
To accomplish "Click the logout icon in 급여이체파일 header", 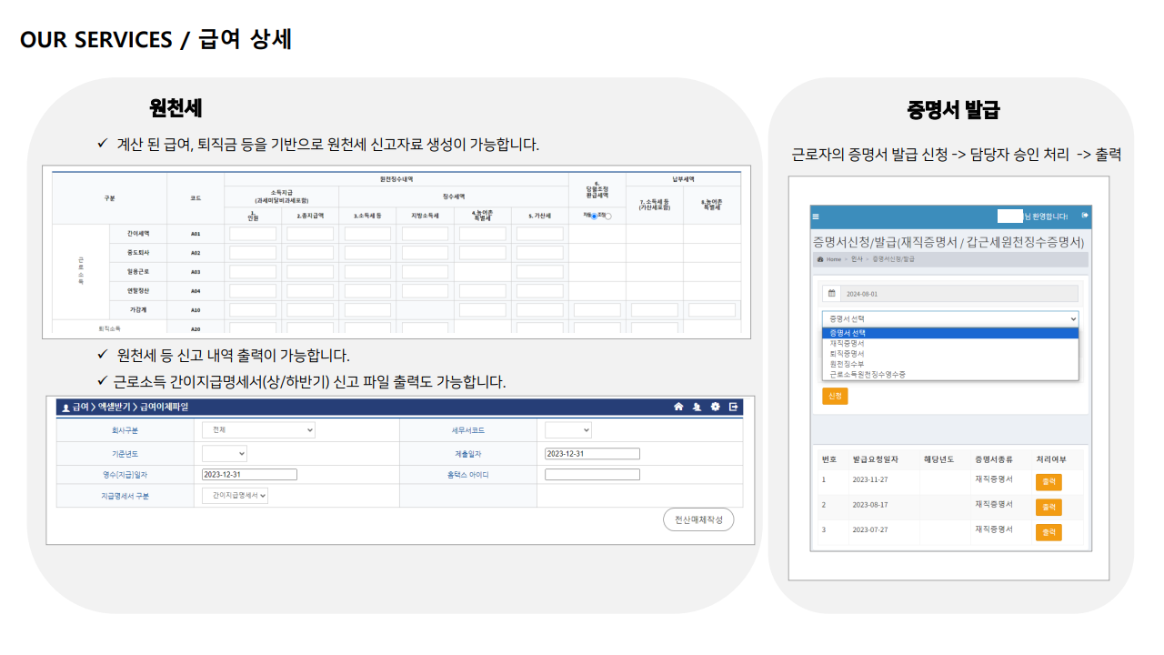I will (x=734, y=407).
